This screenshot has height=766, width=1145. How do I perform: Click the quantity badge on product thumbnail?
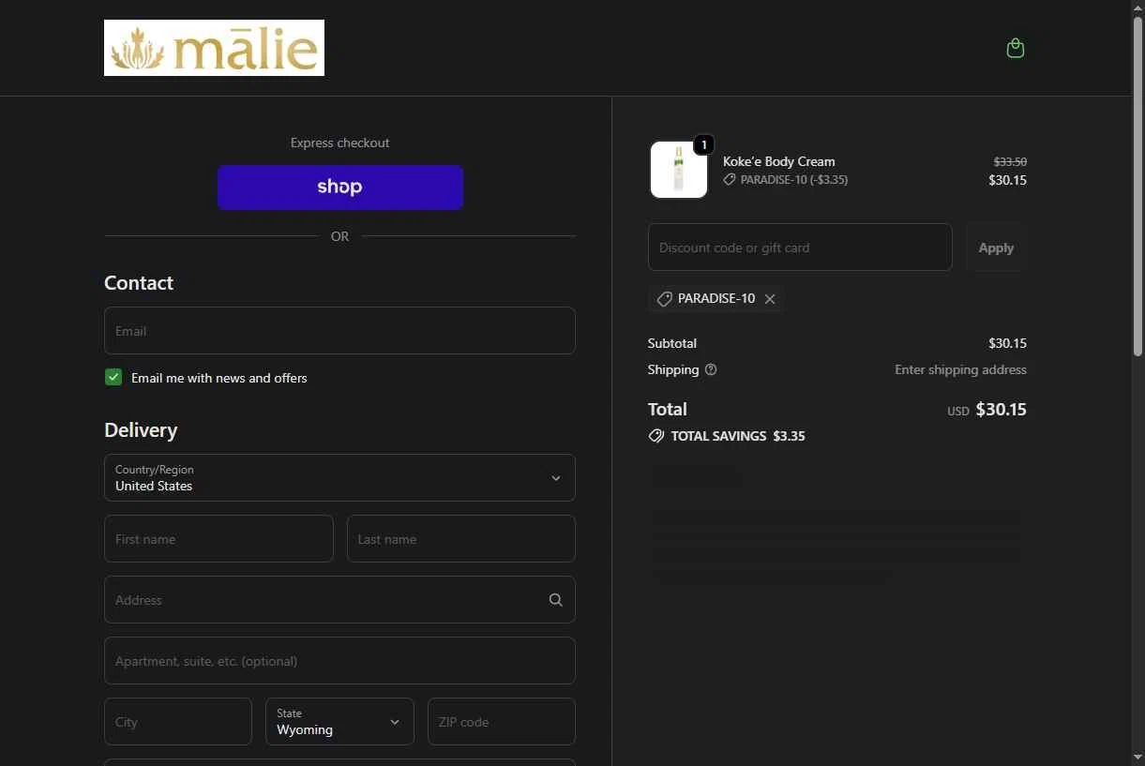[x=703, y=145]
